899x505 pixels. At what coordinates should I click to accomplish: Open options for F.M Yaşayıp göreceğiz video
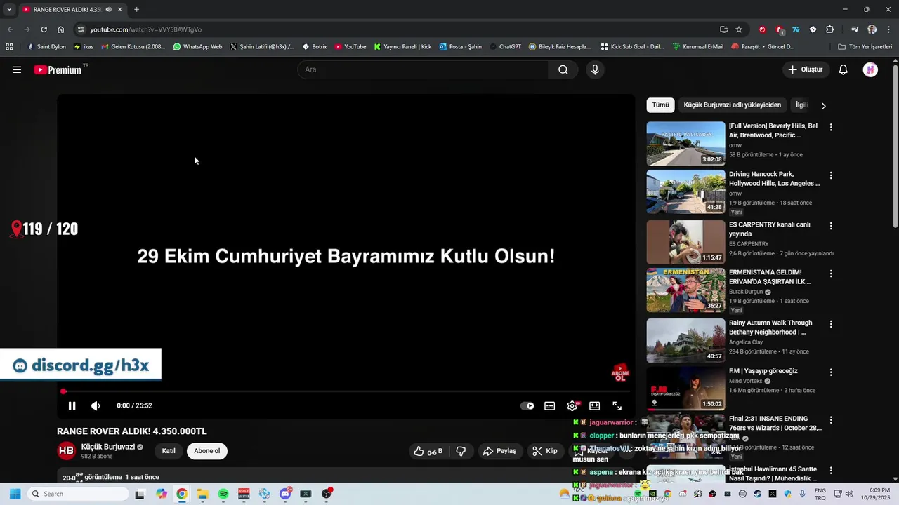831,372
